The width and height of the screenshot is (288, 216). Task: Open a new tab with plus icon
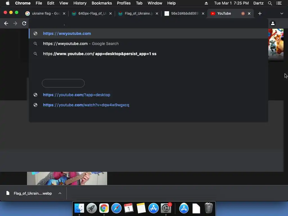(260, 13)
